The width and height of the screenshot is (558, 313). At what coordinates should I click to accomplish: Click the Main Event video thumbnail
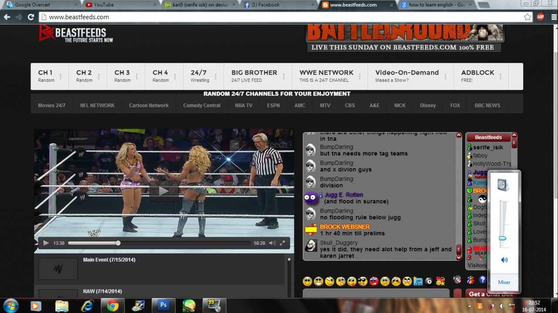pos(58,269)
